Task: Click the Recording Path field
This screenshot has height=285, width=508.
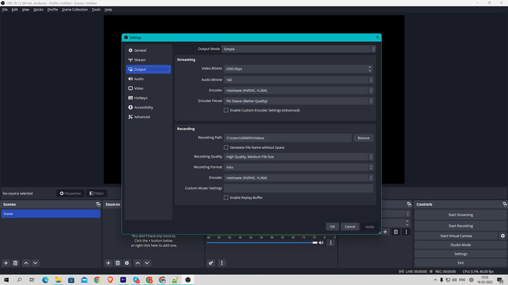Action: click(288, 138)
